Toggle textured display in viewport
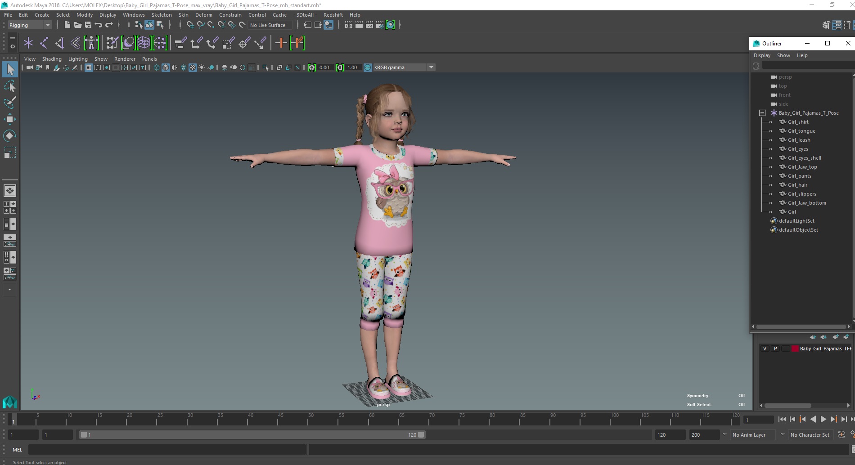Image resolution: width=855 pixels, height=465 pixels. (193, 67)
